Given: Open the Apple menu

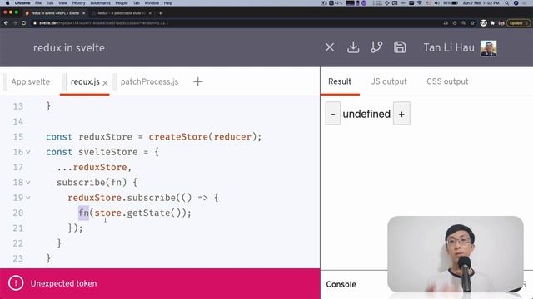Looking at the screenshot, I should (7, 3).
